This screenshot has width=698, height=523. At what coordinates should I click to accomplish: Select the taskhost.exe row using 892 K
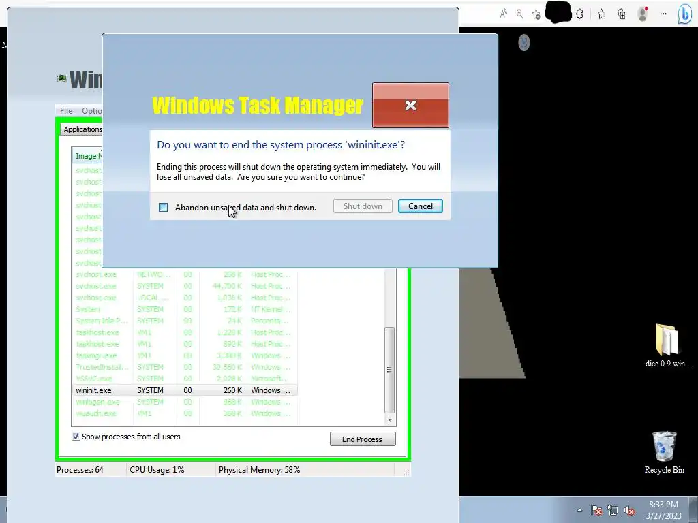click(184, 344)
